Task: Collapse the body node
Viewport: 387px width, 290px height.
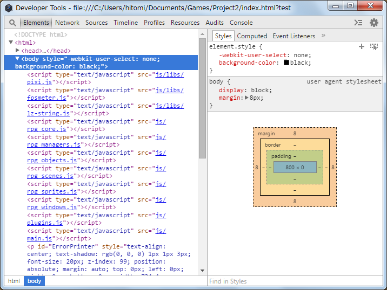Action: pyautogui.click(x=17, y=59)
